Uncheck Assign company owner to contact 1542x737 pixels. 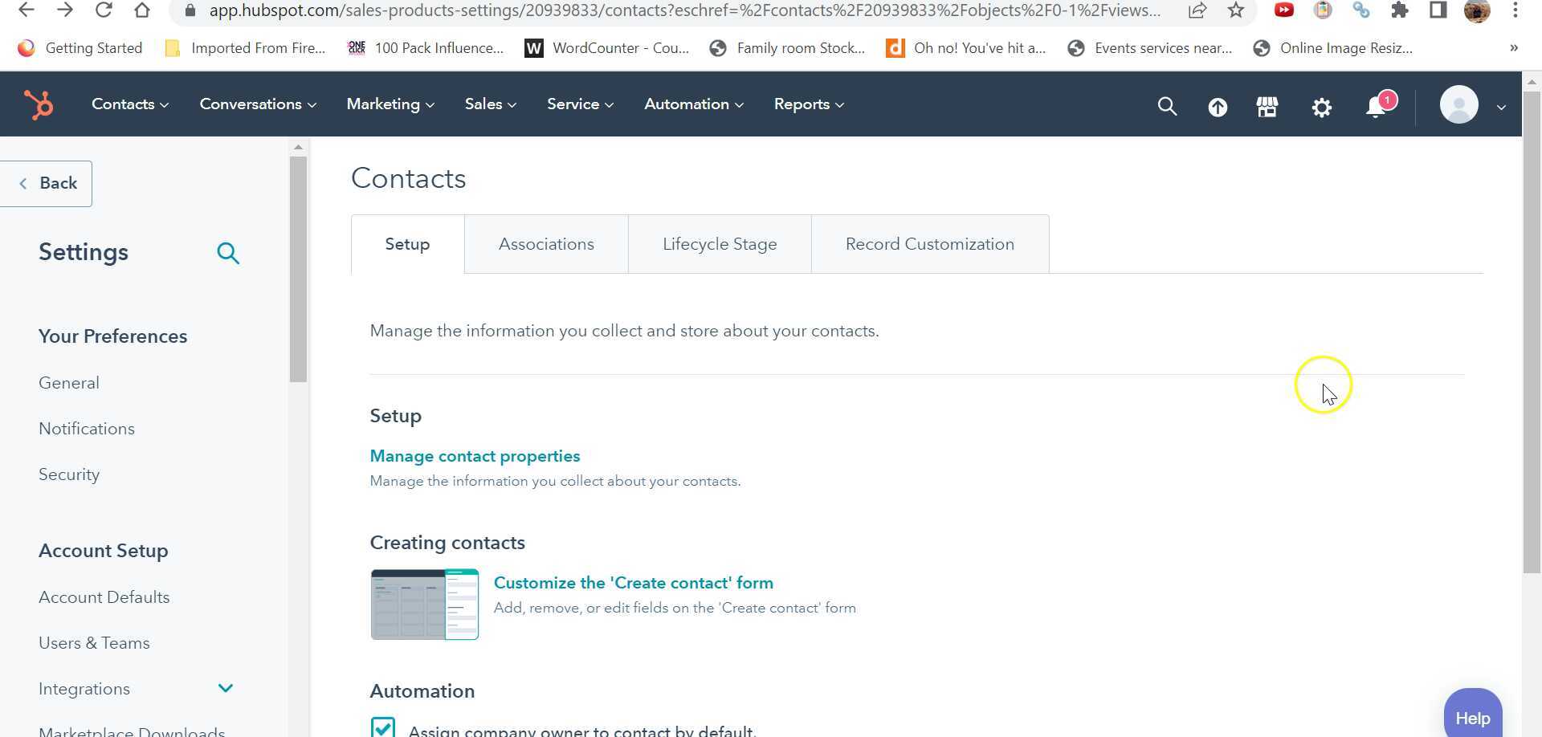point(382,727)
